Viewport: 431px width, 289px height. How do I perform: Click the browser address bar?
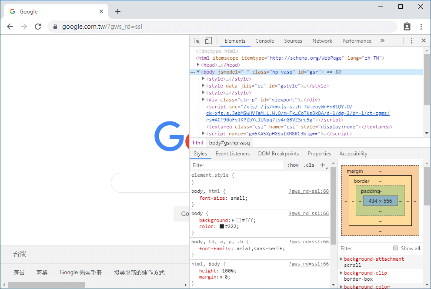coord(222,27)
